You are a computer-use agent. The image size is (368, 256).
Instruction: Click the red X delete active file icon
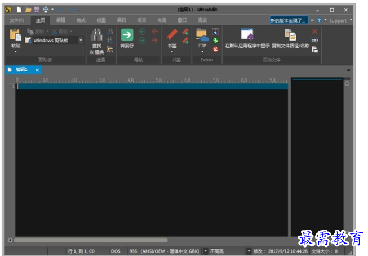pos(314,32)
